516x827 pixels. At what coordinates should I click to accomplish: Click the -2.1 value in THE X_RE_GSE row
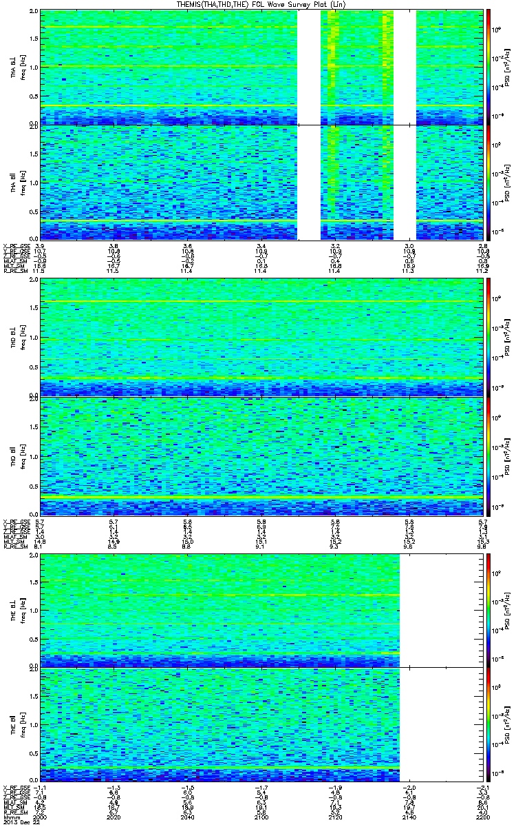483,786
